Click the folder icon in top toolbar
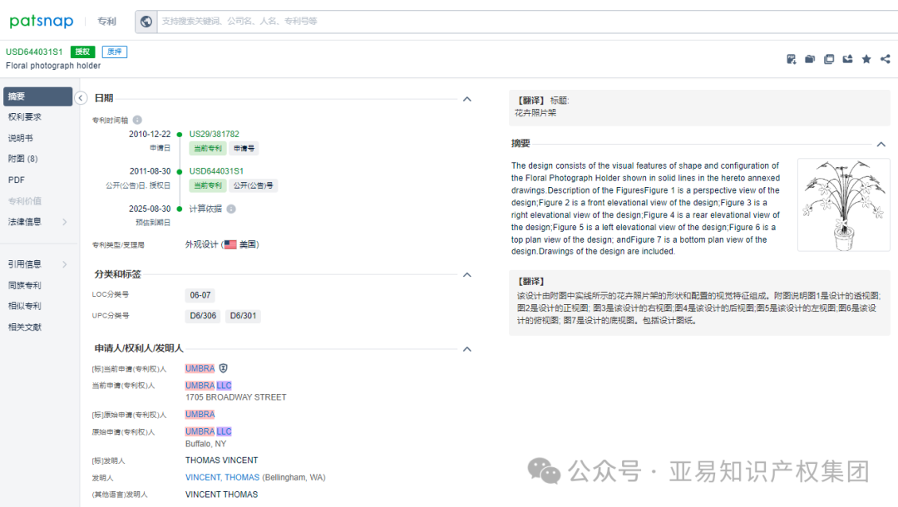Viewport: 898px width, 507px height. pyautogui.click(x=810, y=59)
